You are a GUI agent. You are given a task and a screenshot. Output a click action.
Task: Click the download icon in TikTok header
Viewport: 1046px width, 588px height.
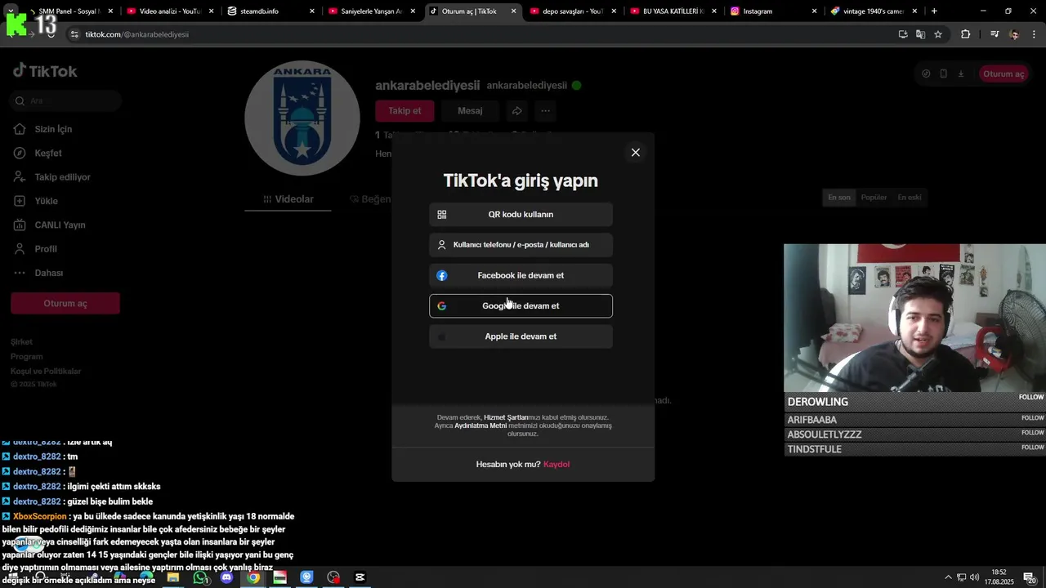[x=961, y=73]
